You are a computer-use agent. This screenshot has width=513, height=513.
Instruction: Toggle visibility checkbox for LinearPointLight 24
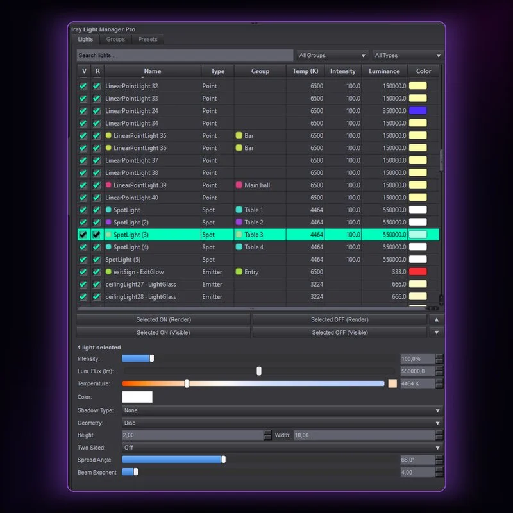[x=83, y=111]
